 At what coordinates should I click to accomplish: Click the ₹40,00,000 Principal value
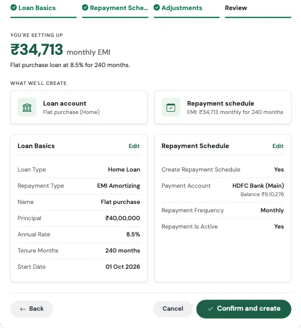click(122, 218)
